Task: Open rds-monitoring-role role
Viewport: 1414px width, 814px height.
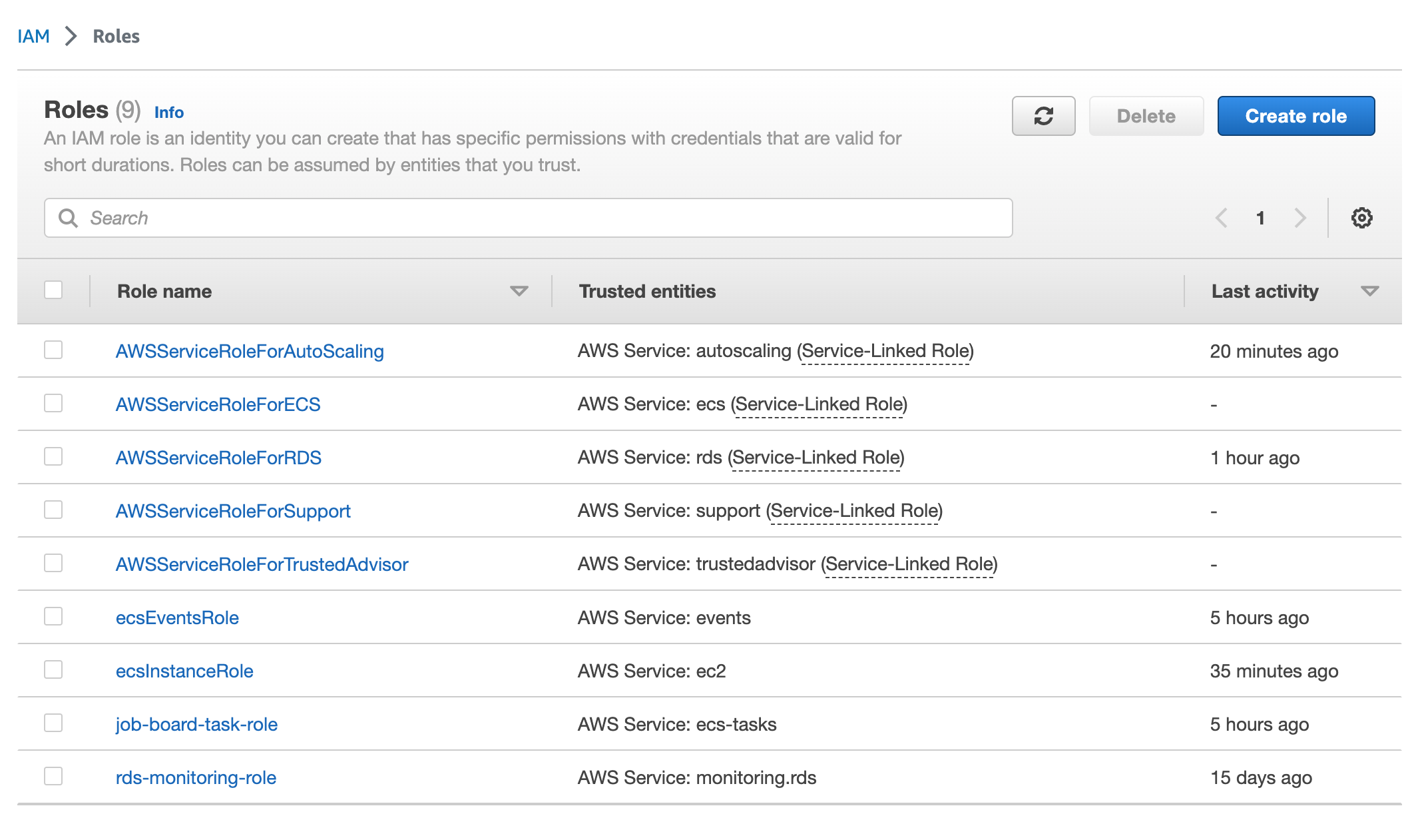Action: (x=196, y=777)
